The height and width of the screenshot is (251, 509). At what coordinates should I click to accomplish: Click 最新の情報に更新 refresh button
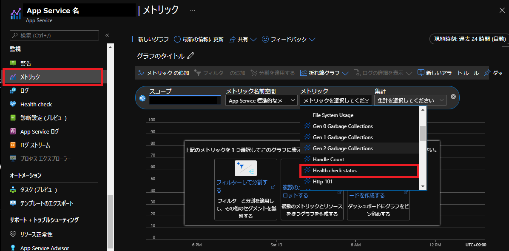click(199, 39)
